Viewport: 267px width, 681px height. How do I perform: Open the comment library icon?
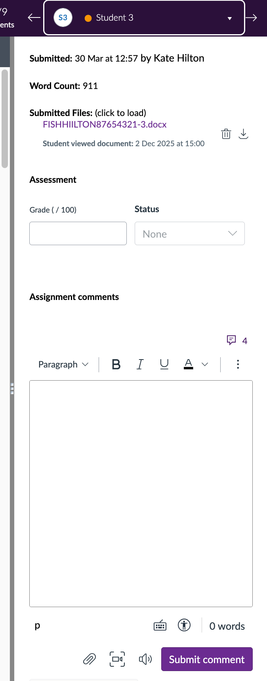tap(232, 340)
